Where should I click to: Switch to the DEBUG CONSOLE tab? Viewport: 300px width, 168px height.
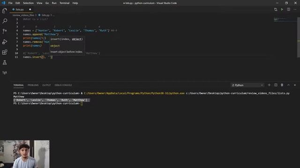(x=63, y=85)
